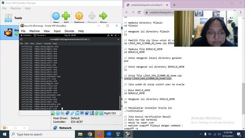Image resolution: width=245 pixels, height=138 pixels.
Task: Open File menu of linux 8.6 VM window
Action: click(x=23, y=31)
